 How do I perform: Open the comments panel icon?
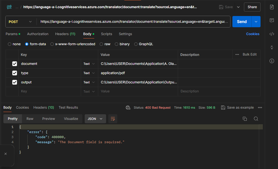coord(272,20)
